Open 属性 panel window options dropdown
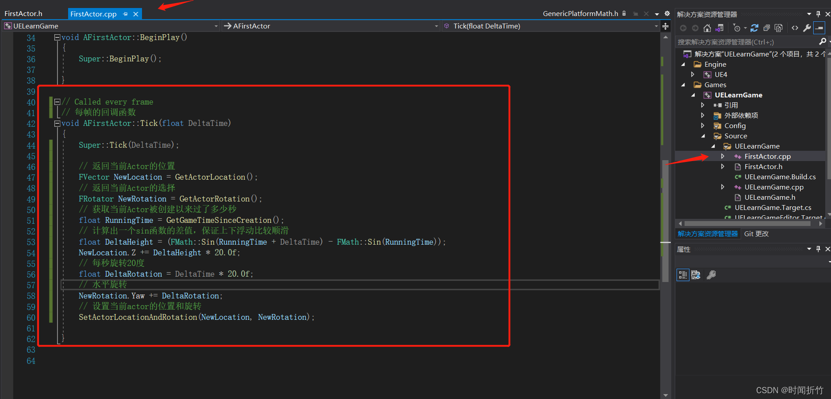 coord(809,249)
